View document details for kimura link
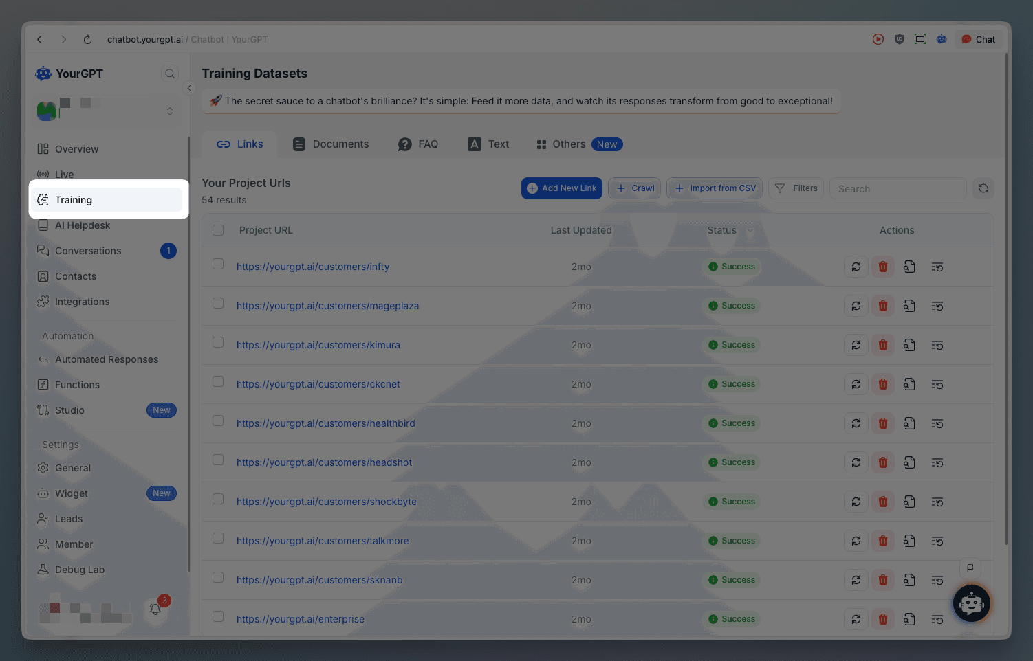1033x661 pixels. pos(909,345)
